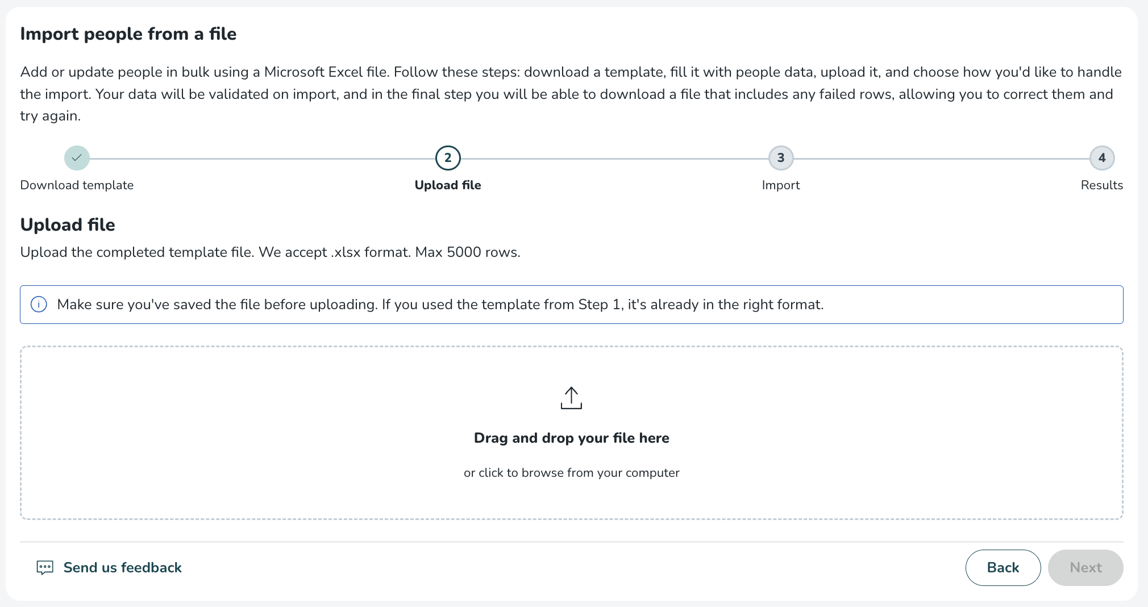Click the "Upload file" section heading
This screenshot has width=1148, height=607.
pos(68,225)
